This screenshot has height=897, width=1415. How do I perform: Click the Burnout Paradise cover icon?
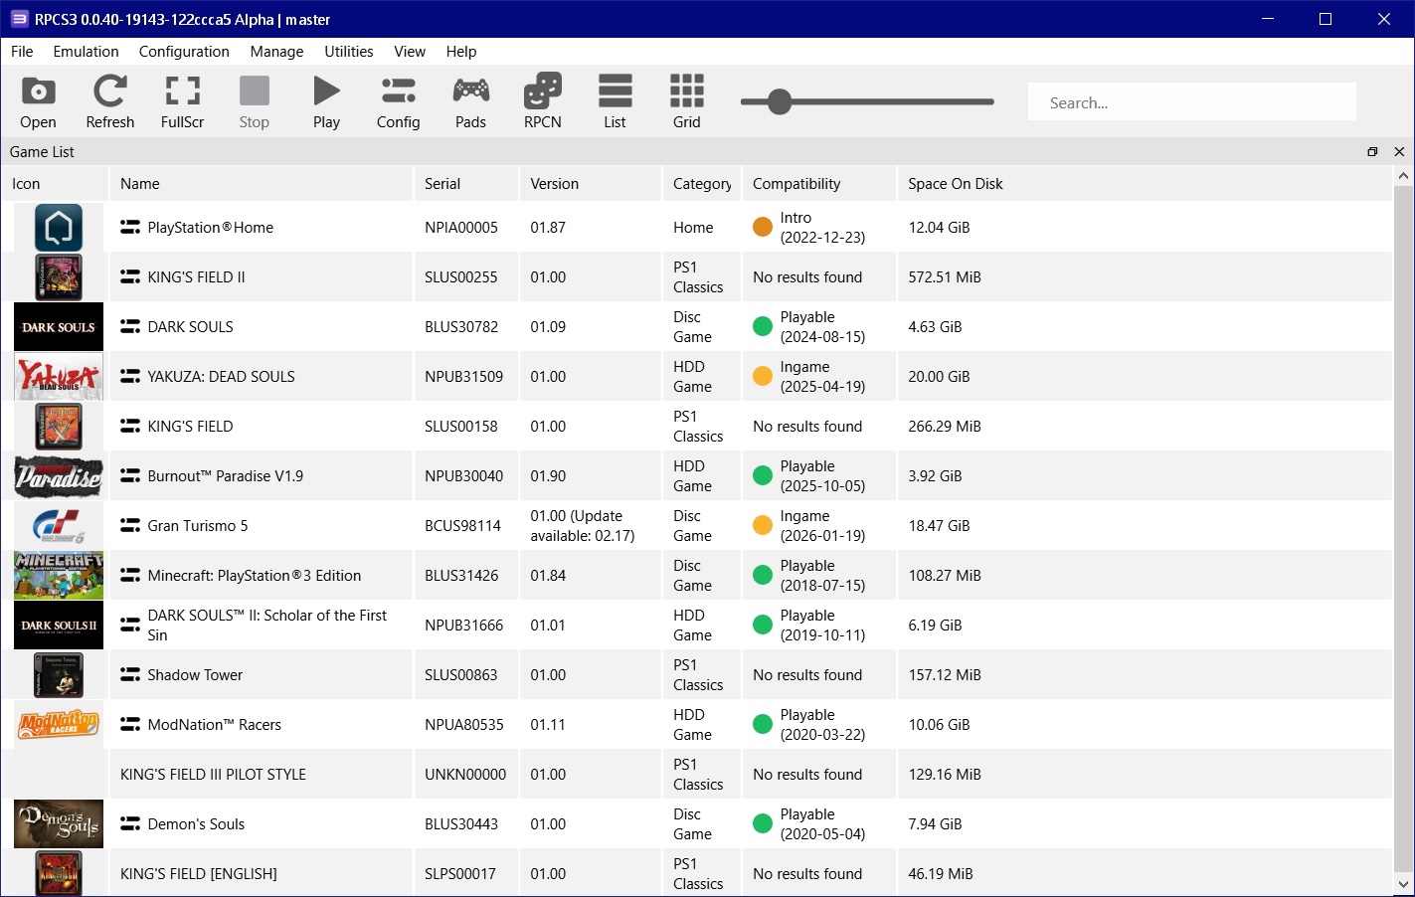(59, 476)
